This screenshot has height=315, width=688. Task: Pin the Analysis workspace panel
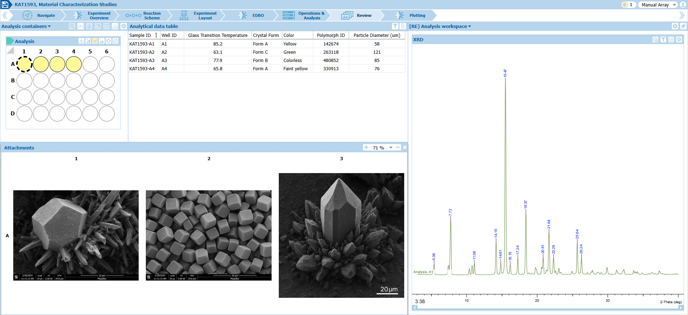pos(683,26)
